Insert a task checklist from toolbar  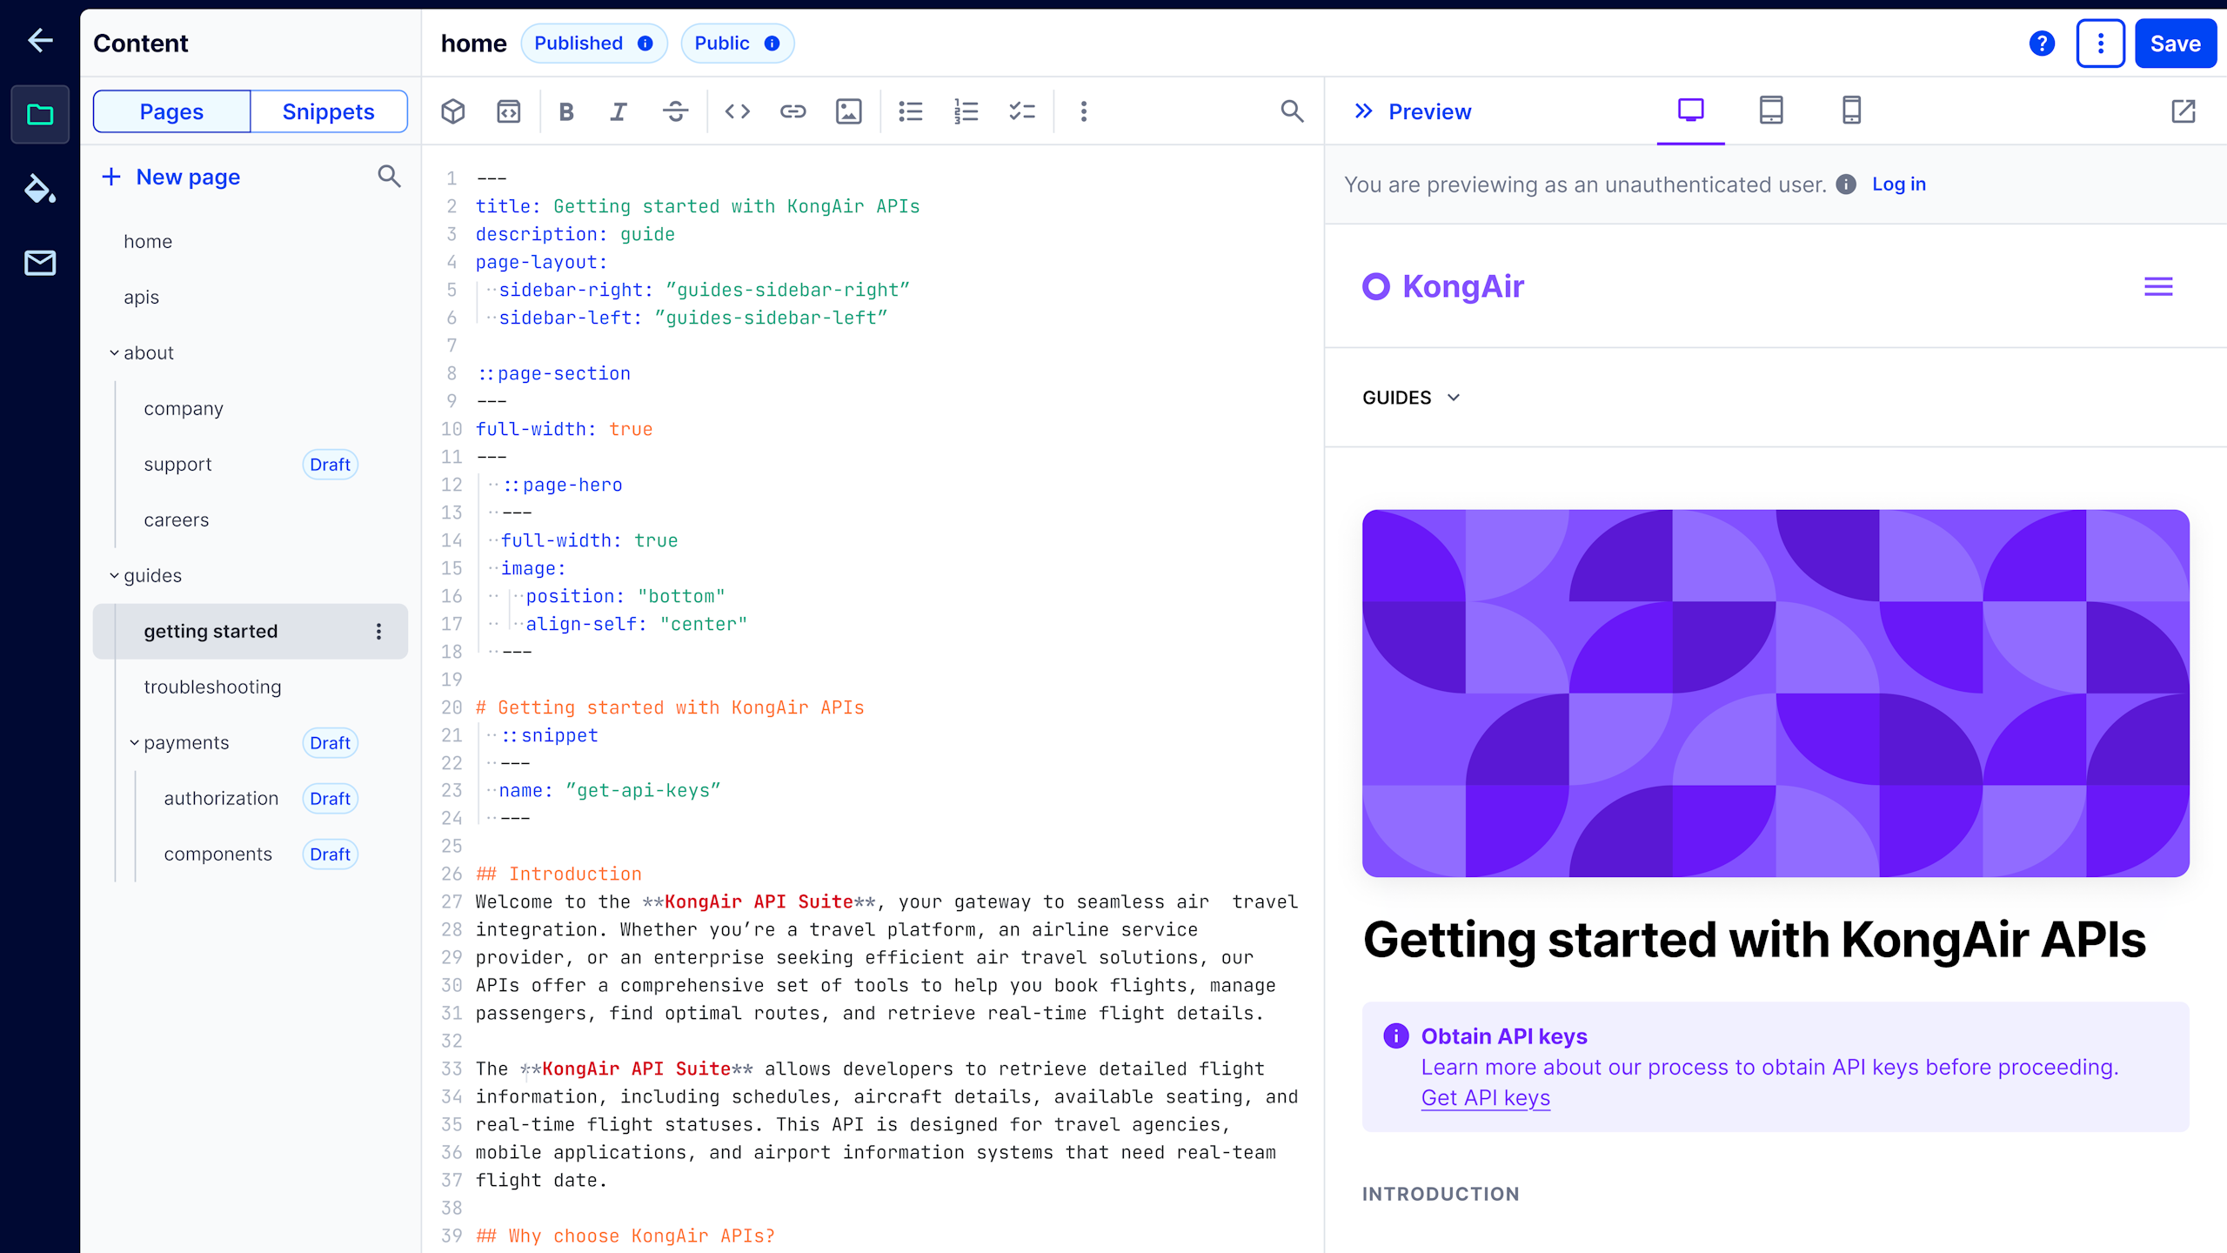1021,111
